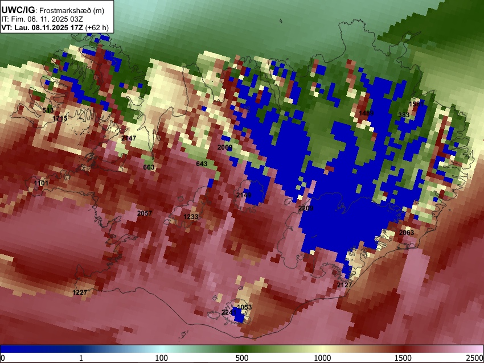The width and height of the screenshot is (484, 363).
Task: Click the map value 663
Action: [149, 167]
